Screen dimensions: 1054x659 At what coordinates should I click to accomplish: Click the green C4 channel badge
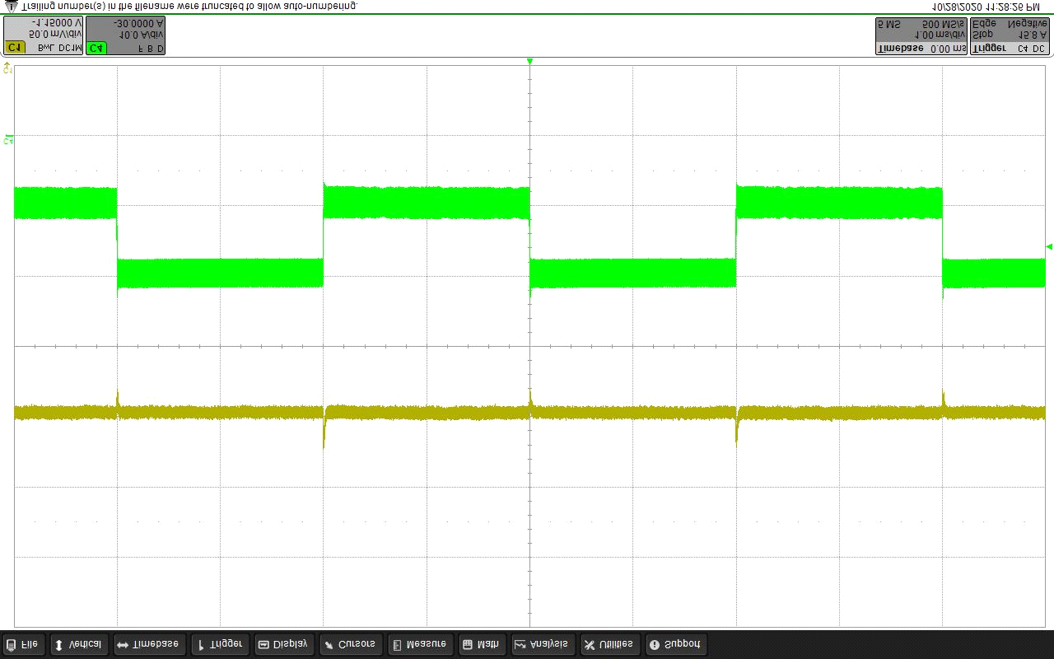[x=97, y=48]
